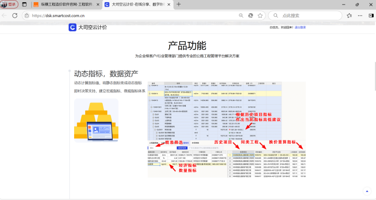The height and width of the screenshot is (200, 376).
Task: View site information via the lock icon
Action: [x=27, y=15]
